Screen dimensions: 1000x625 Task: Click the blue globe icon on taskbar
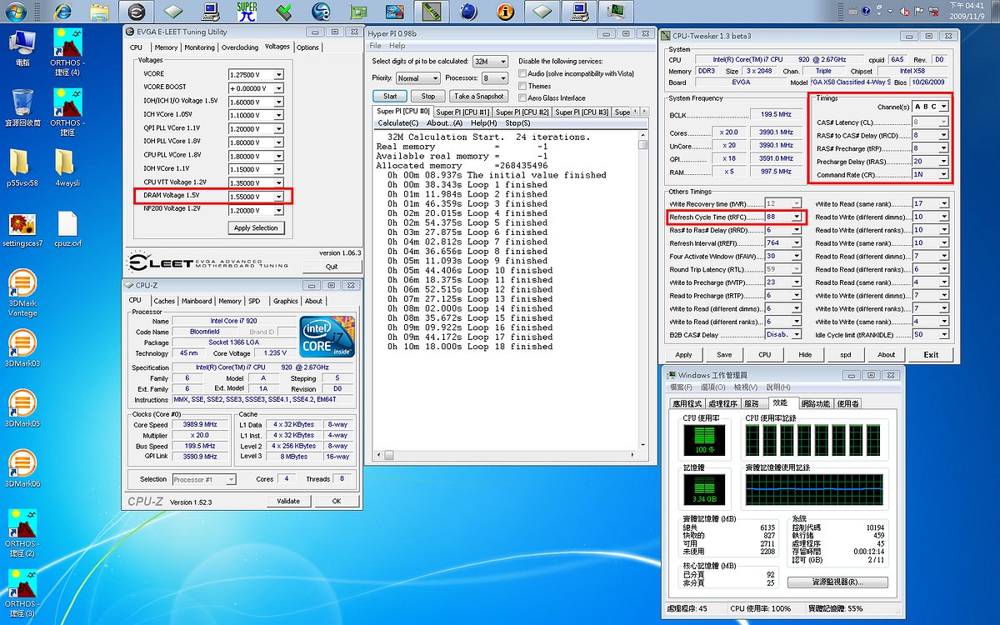[x=467, y=12]
